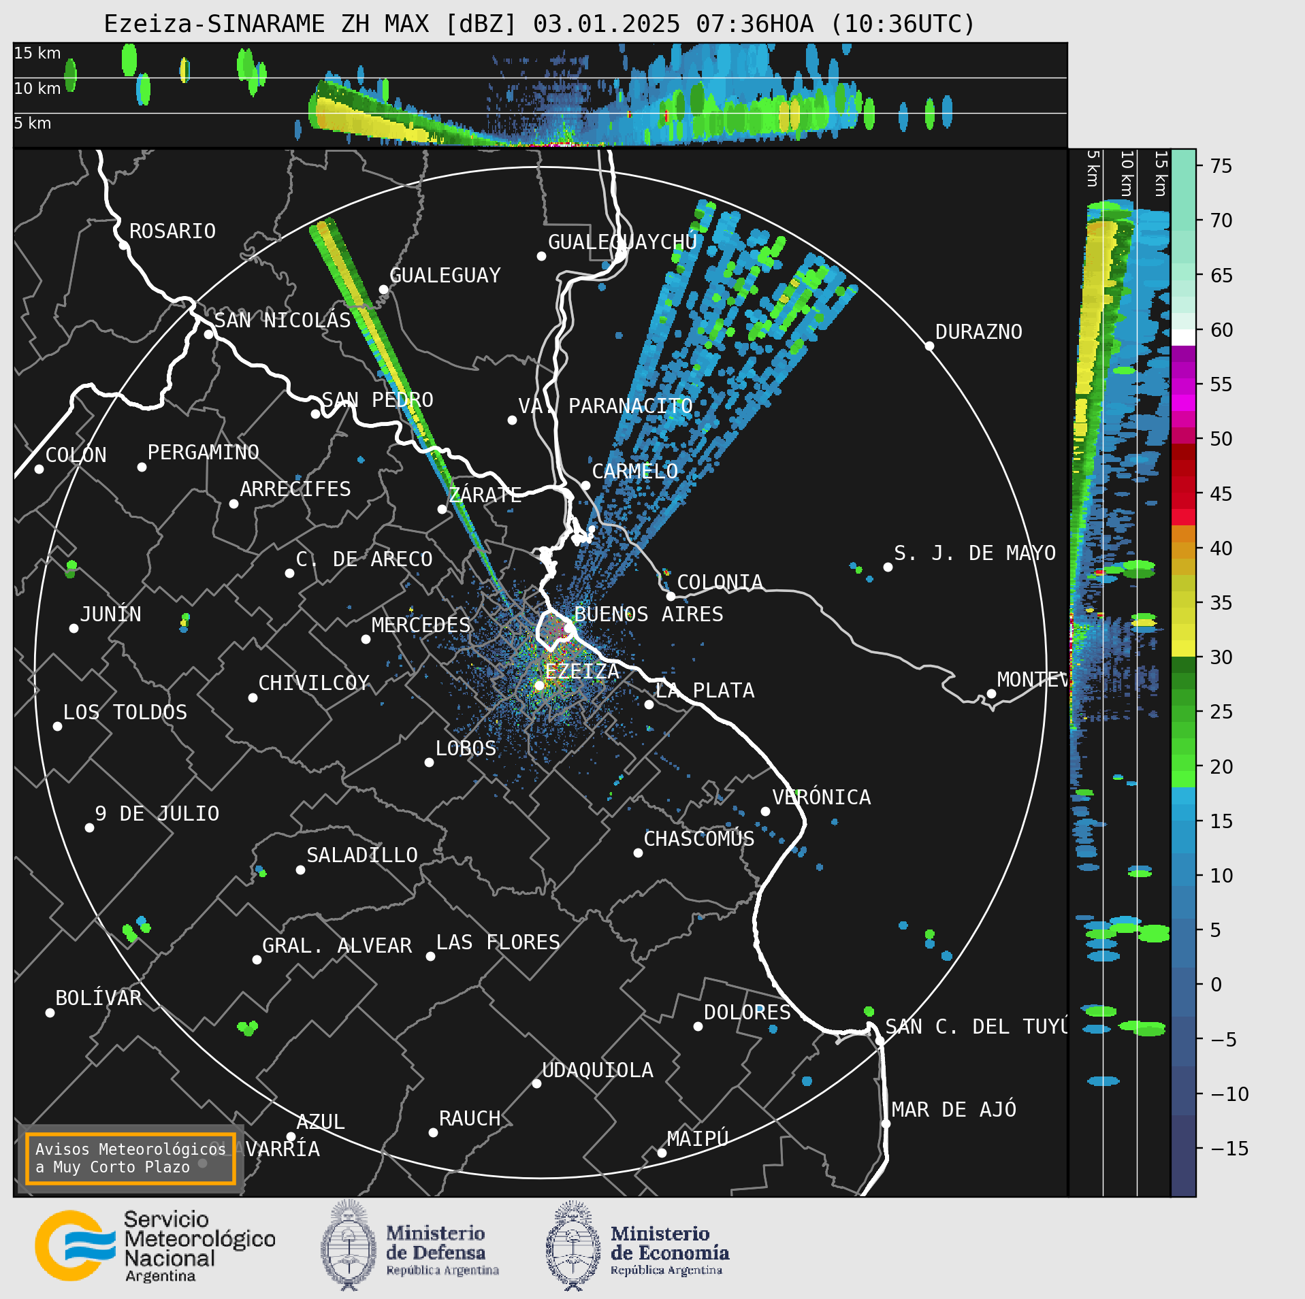Click the Ezeiza radar site marker
1305x1299 pixels.
pyautogui.click(x=539, y=685)
